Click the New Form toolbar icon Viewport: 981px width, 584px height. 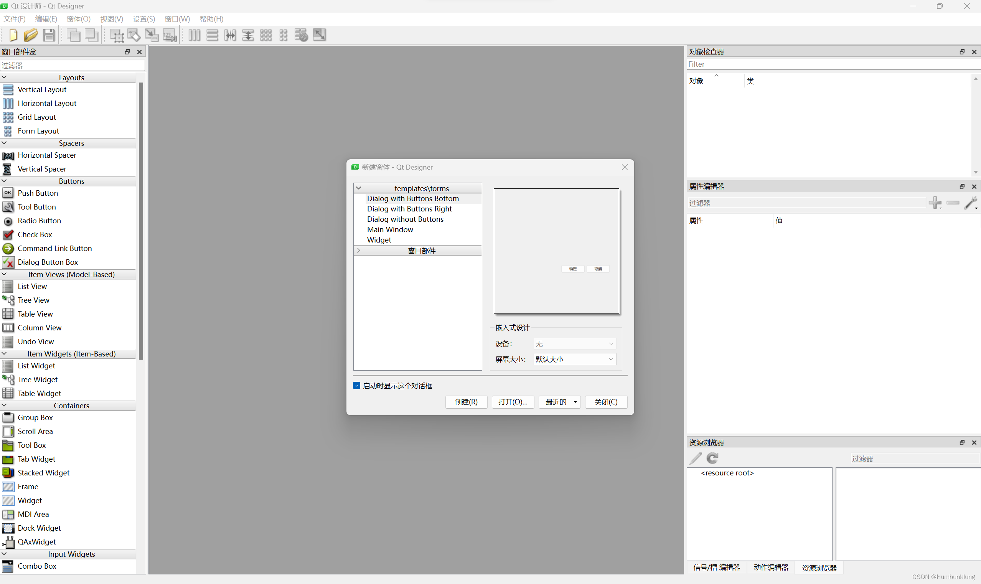pos(13,35)
